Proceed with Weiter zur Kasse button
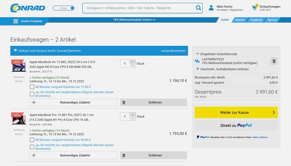The height and width of the screenshot is (166, 291). (x=236, y=112)
